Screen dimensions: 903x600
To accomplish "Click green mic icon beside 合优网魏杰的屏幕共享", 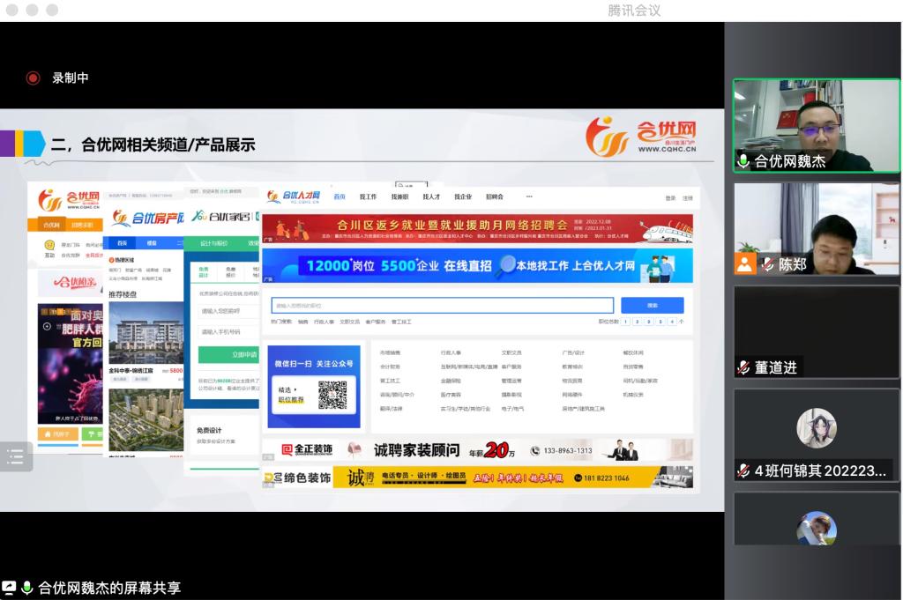I will 26,588.
